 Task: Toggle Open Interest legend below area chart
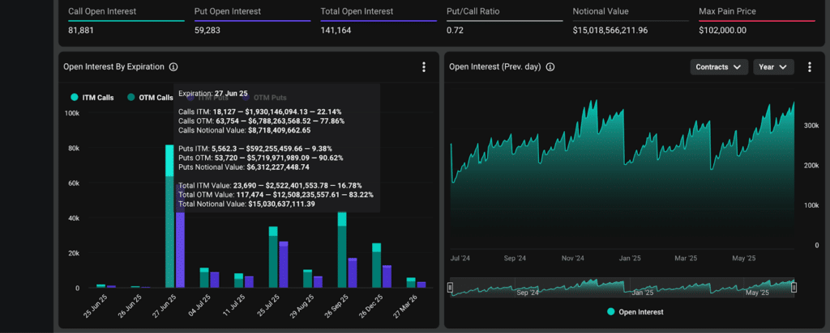[635, 312]
